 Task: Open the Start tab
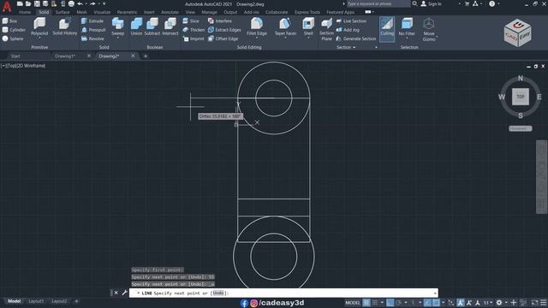[15, 56]
